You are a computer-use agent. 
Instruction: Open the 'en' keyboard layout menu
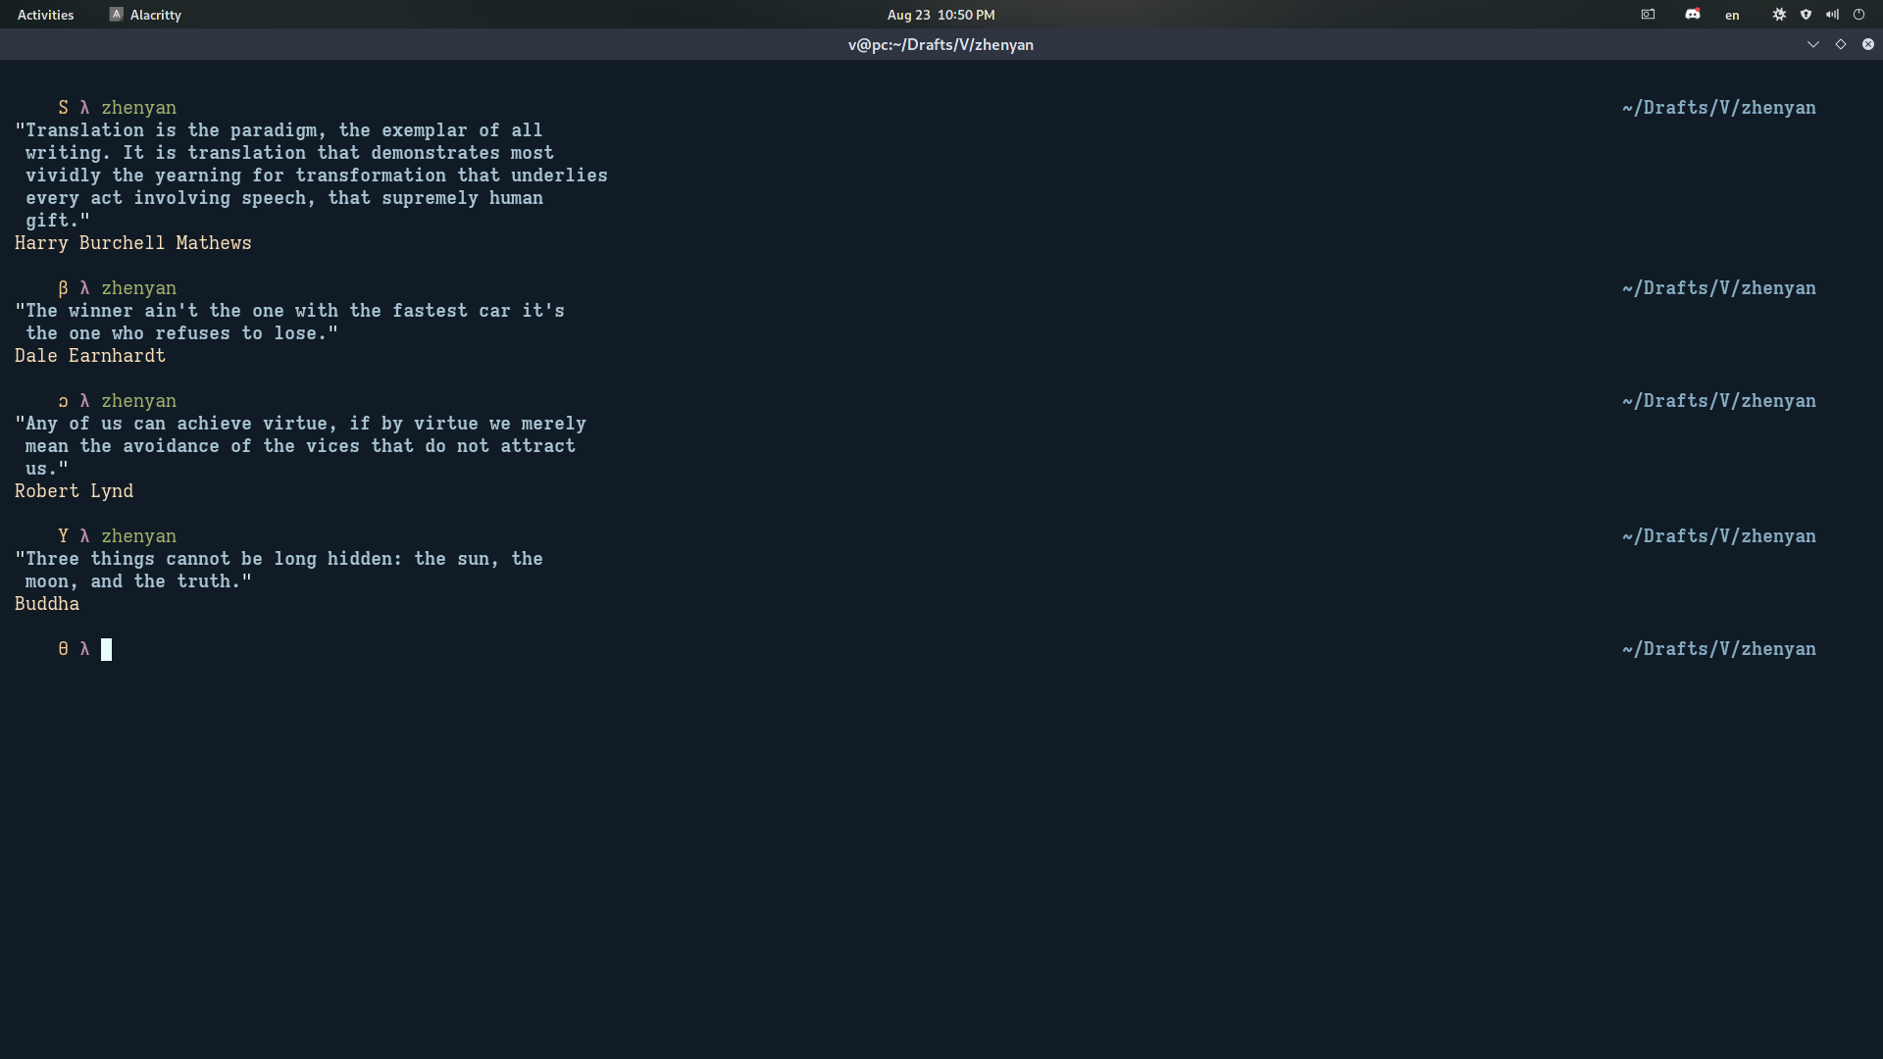coord(1732,15)
